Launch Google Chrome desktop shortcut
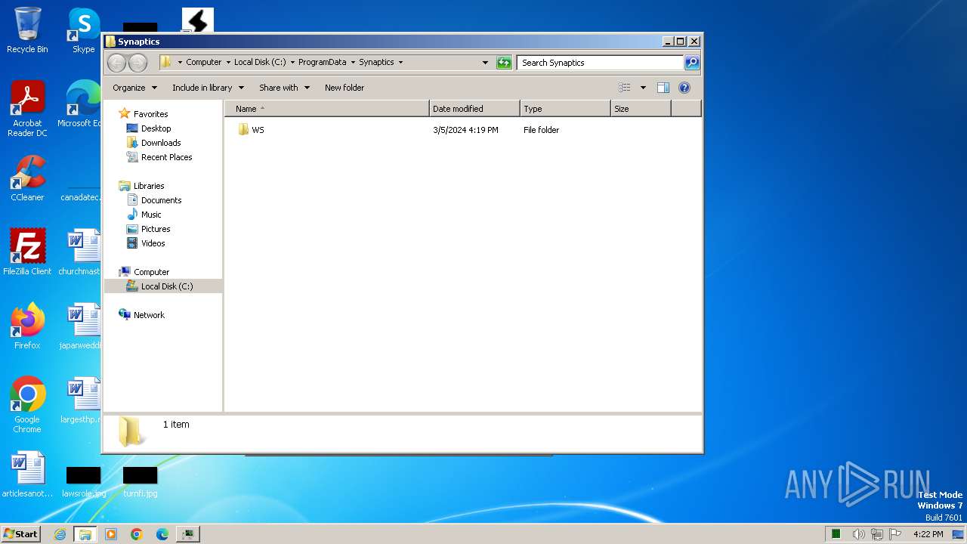This screenshot has width=967, height=544. pyautogui.click(x=27, y=405)
